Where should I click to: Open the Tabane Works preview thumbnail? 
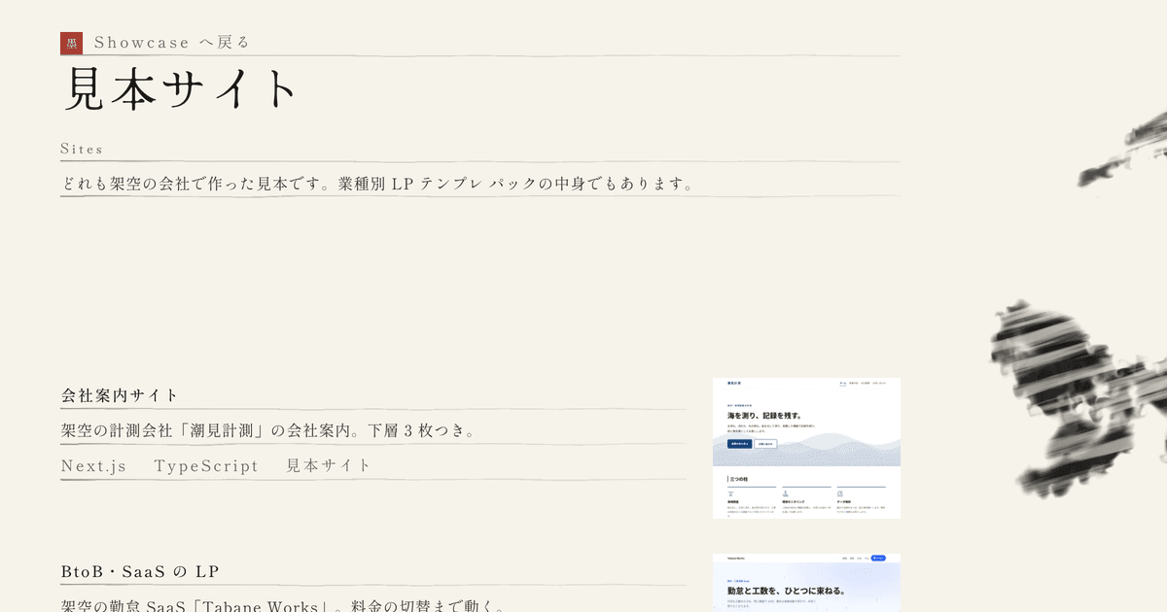806,583
